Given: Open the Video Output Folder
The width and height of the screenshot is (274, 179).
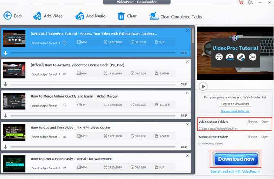Looking at the screenshot, I should pyautogui.click(x=265, y=122).
